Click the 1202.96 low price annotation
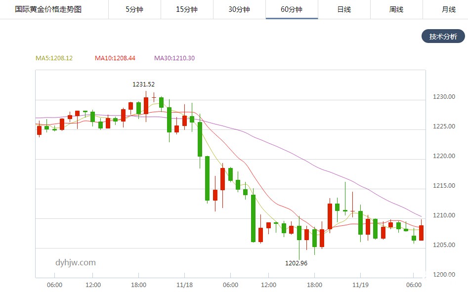The height and width of the screenshot is (292, 468). [297, 263]
